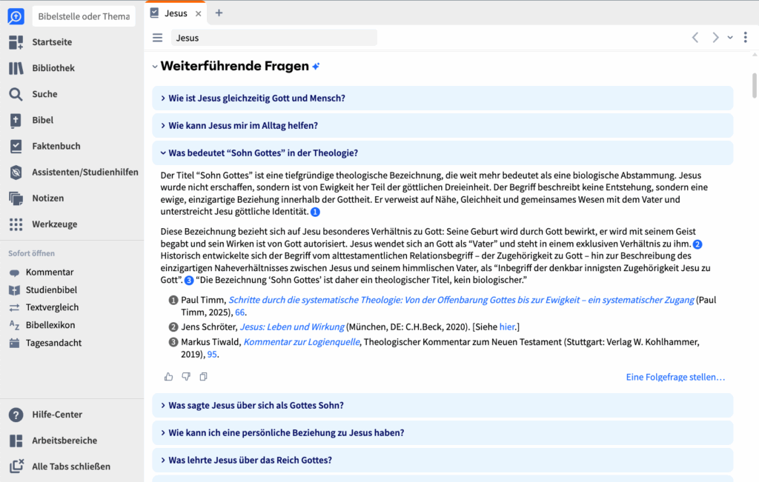Click "Eine Folgefrage stellen…" link
Screen dimensions: 759x482
pos(675,377)
